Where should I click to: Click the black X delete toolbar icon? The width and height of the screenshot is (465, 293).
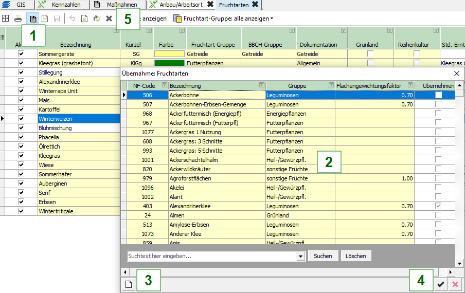point(109,19)
